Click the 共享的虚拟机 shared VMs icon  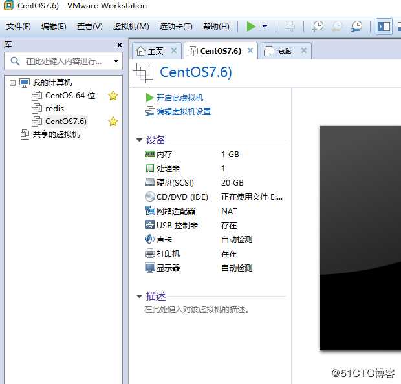click(25, 134)
